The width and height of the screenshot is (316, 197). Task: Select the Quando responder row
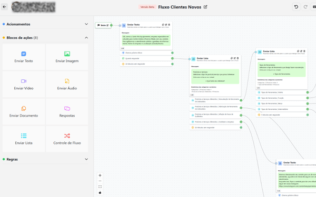tap(146, 58)
